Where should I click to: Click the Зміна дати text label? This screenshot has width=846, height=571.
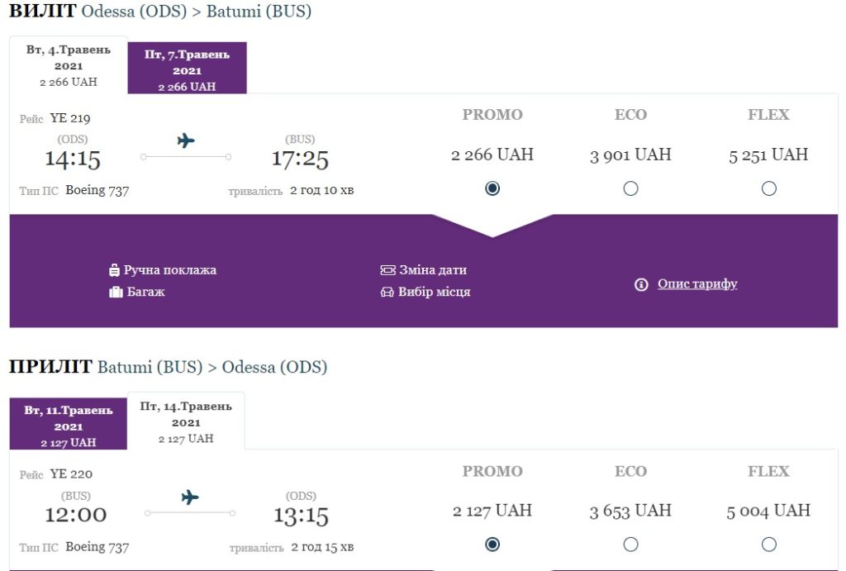pyautogui.click(x=433, y=270)
